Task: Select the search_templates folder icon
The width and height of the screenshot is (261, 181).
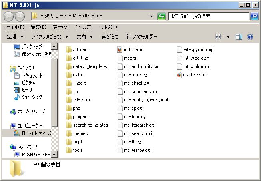Action: click(69, 125)
